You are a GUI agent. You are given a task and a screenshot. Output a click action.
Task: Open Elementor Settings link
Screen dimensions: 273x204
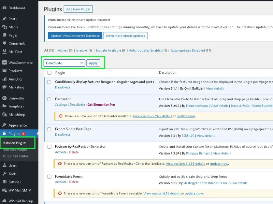(x=61, y=105)
